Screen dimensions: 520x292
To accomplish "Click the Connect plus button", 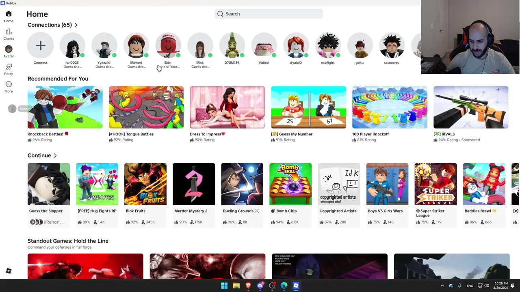I will (40, 46).
